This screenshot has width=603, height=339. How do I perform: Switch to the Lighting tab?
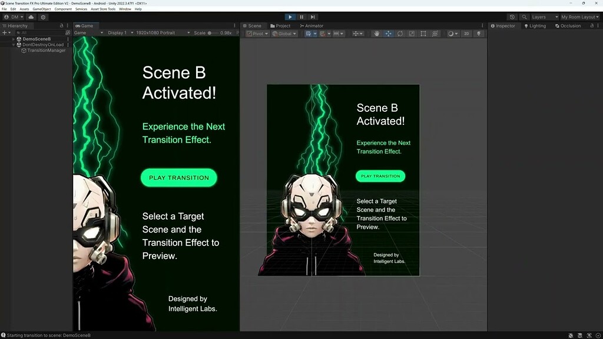[535, 25]
